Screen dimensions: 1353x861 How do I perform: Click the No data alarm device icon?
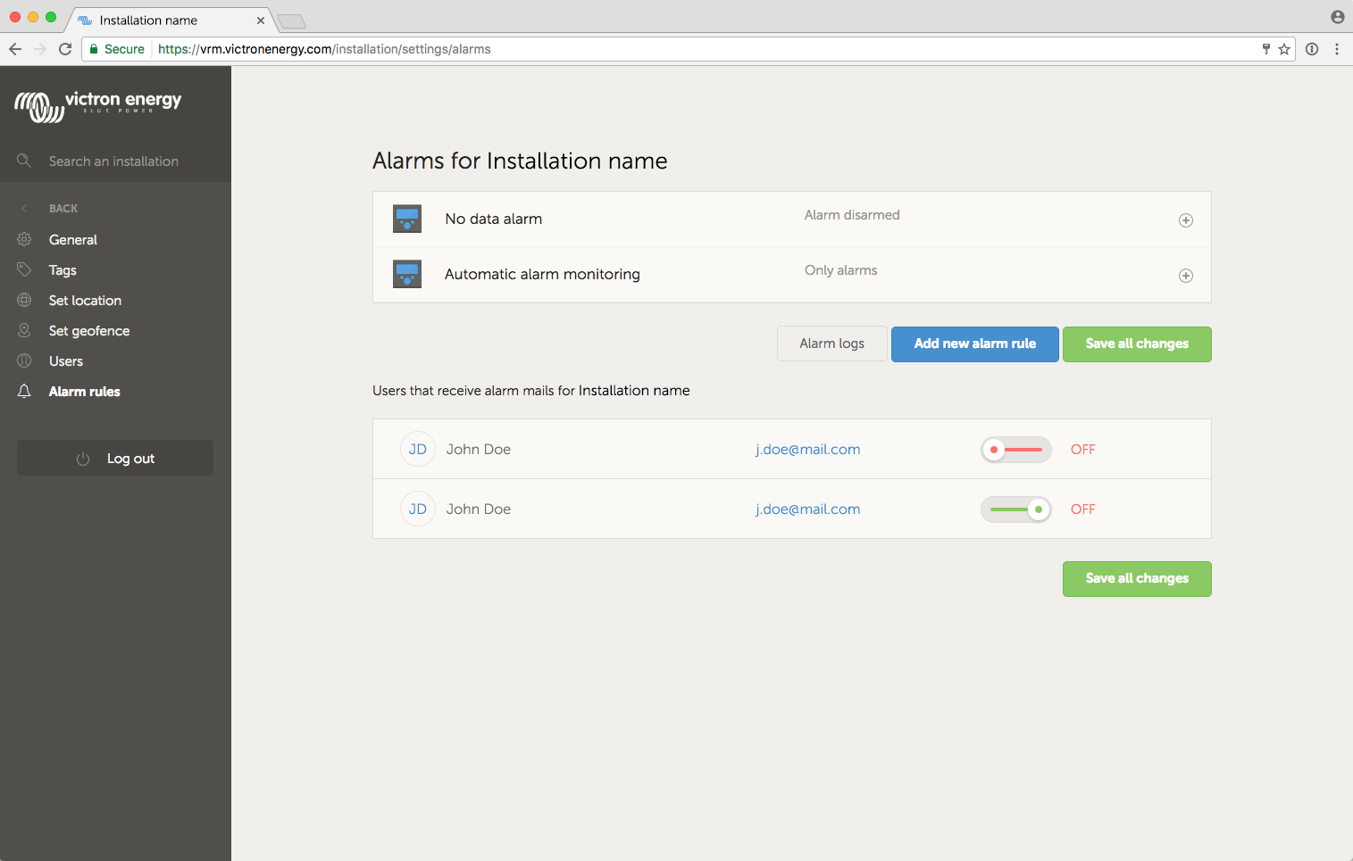pyautogui.click(x=407, y=219)
